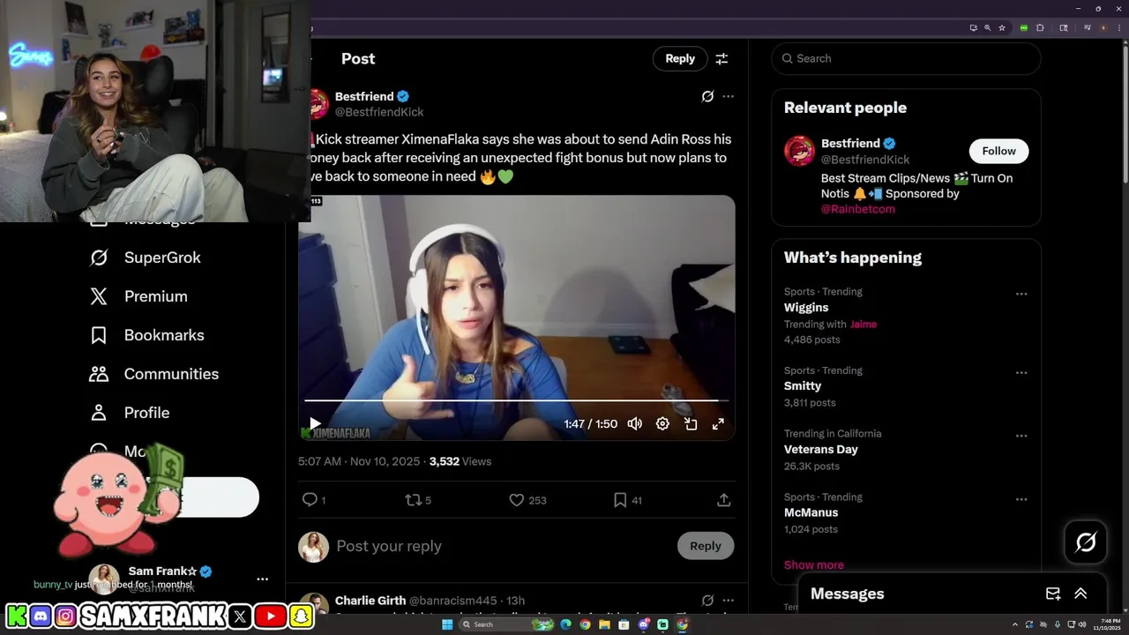
Task: Click the green extension icon in toolbar
Action: tap(1024, 28)
